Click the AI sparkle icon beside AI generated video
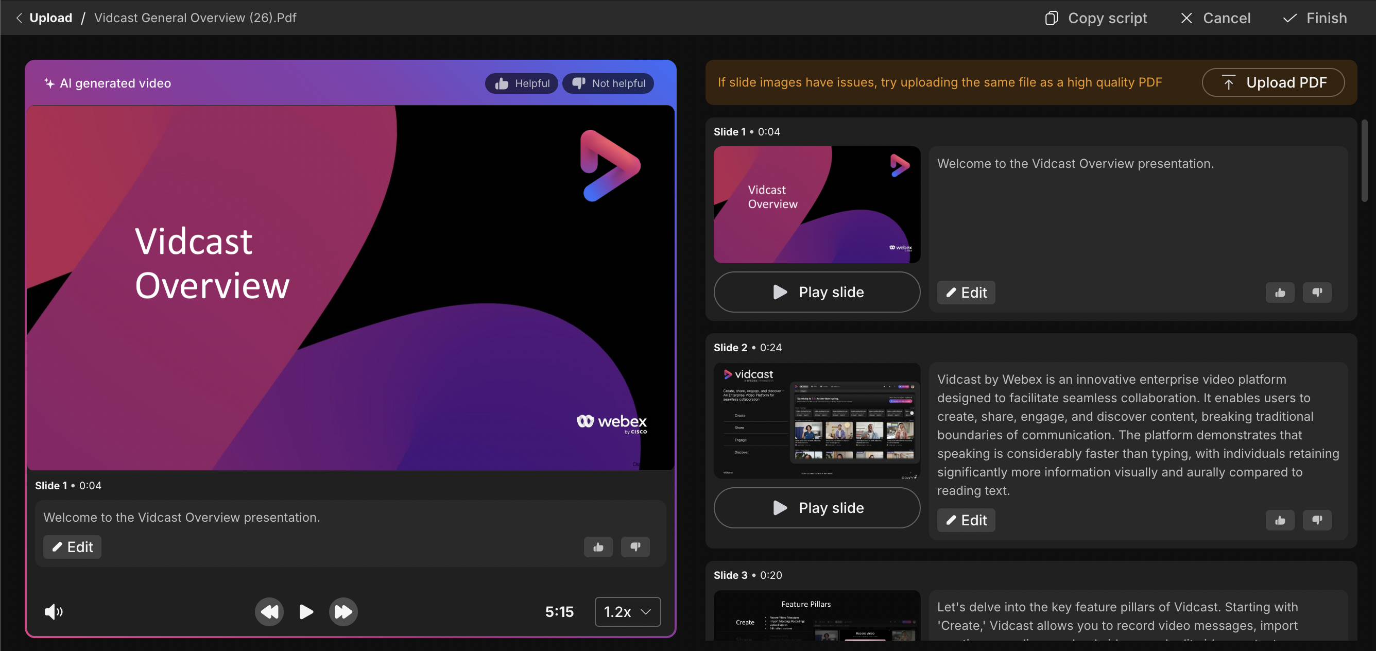The height and width of the screenshot is (651, 1376). (x=49, y=83)
